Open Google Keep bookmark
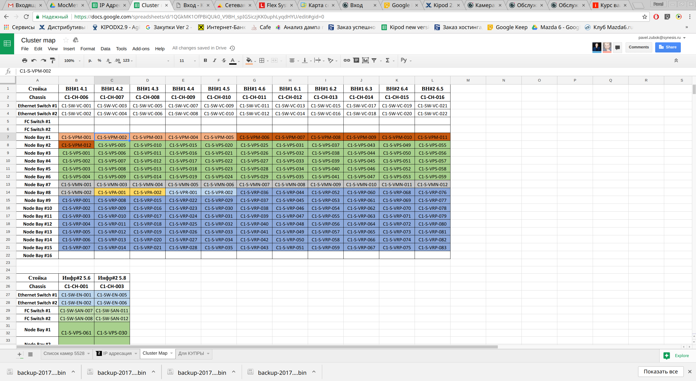 pyautogui.click(x=508, y=27)
